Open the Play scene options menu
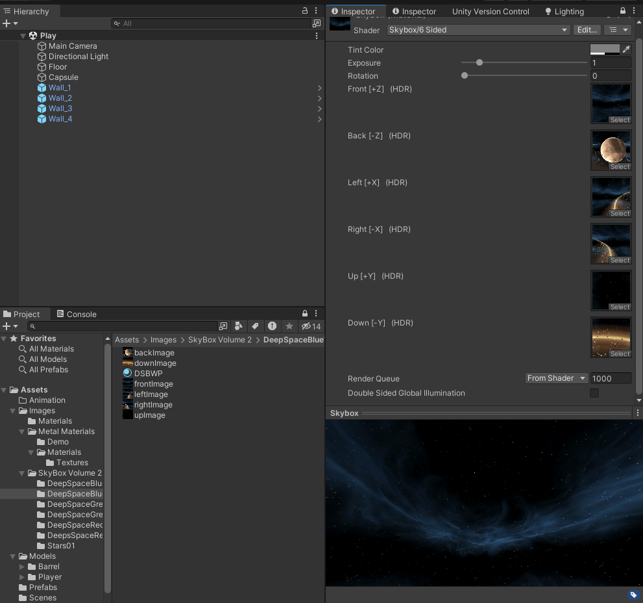The image size is (643, 603). click(317, 36)
